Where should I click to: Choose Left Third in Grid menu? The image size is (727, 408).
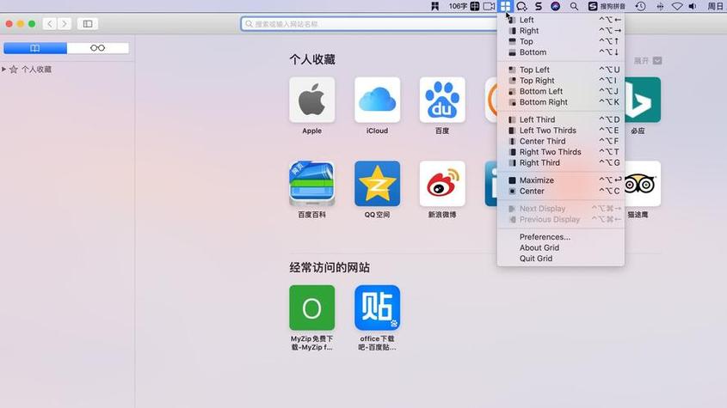pos(561,119)
